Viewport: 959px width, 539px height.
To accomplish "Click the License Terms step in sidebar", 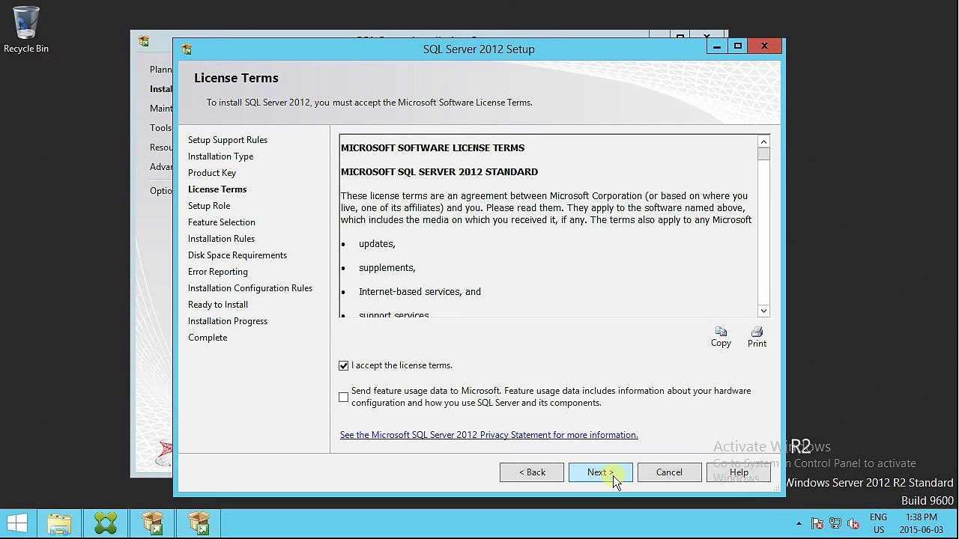I will point(217,189).
